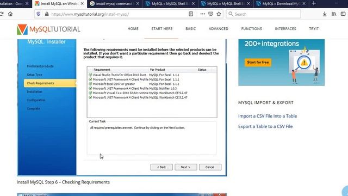This screenshot has height=196, width=348.
Task: Click Microsoft Visual C++ 2010 runtime row
Action: pyautogui.click(x=152, y=93)
